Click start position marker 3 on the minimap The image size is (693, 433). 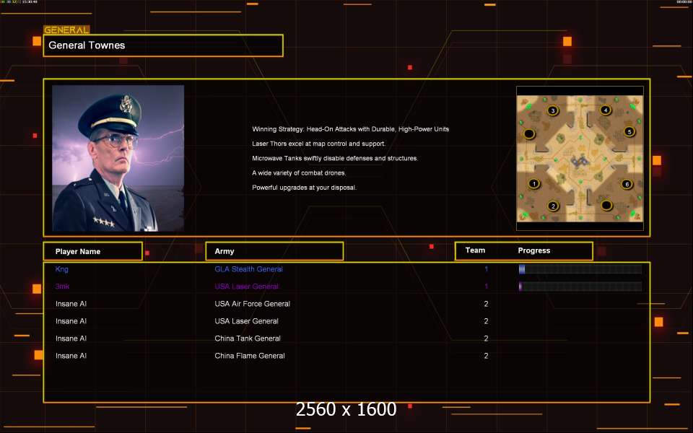[552, 110]
